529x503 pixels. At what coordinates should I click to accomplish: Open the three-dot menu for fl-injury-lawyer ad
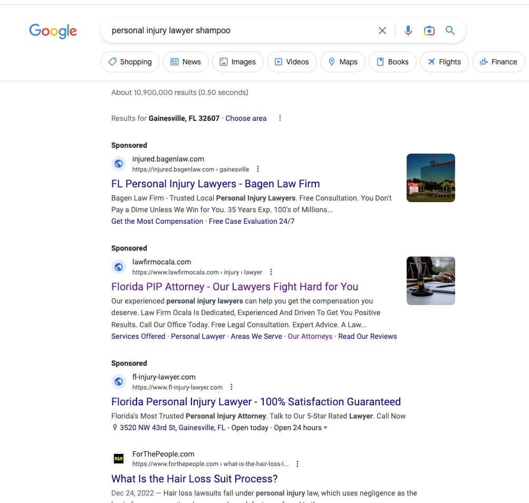(232, 387)
